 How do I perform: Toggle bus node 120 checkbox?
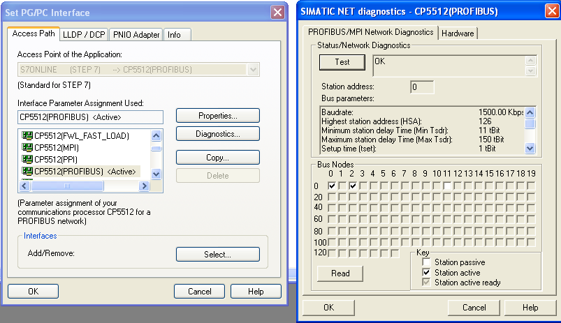[x=332, y=253]
